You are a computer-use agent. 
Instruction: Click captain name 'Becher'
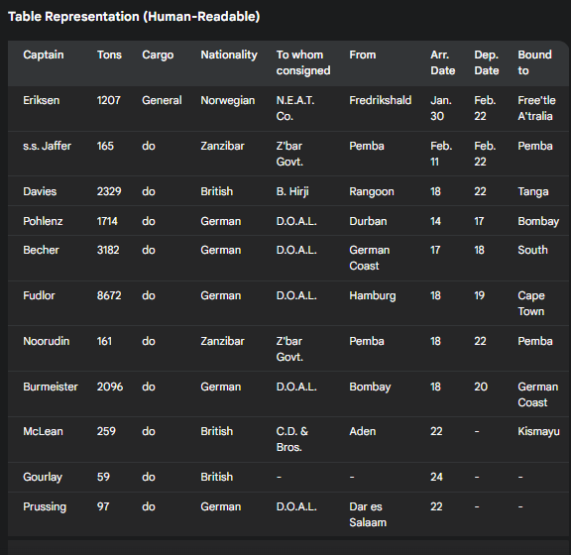coord(41,250)
